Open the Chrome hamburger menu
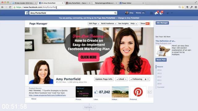Viewport: 198px width, 111px height. click(196, 7)
